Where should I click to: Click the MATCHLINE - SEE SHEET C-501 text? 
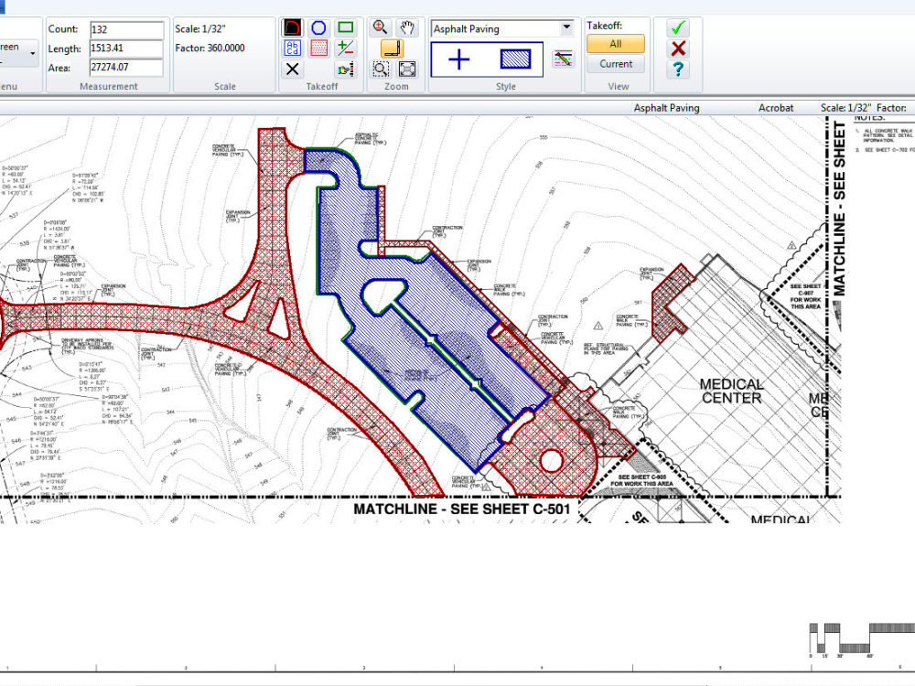click(461, 509)
